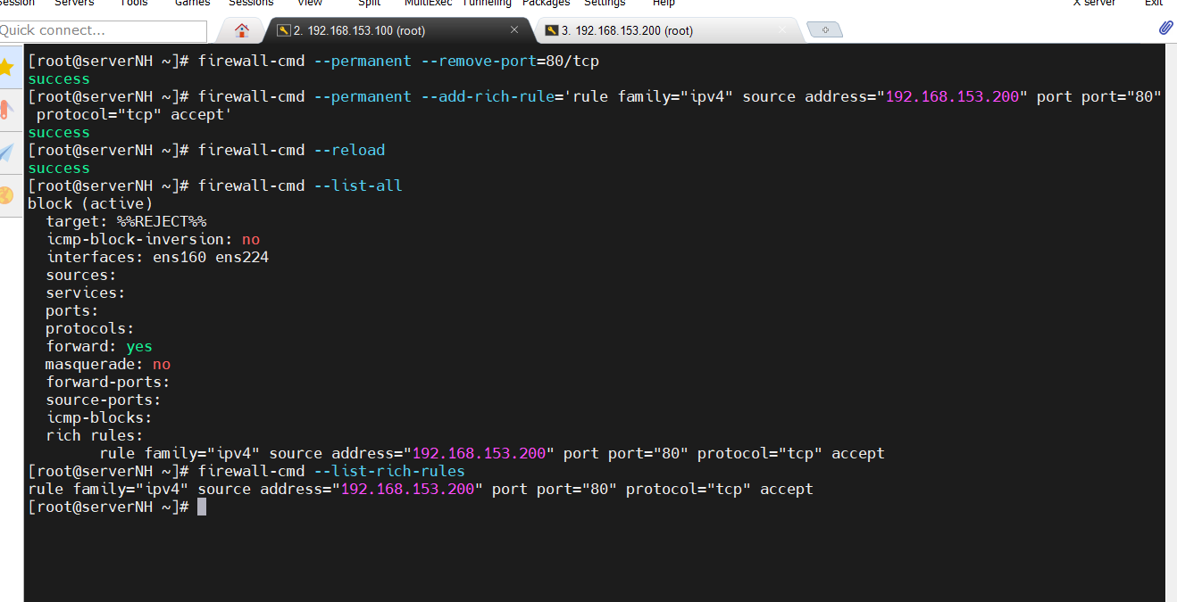Click the paperclip attach icon
The width and height of the screenshot is (1177, 602).
1165,28
